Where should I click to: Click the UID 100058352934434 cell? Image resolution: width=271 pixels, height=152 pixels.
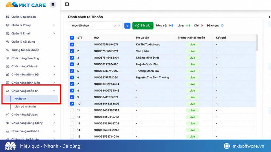107,84
